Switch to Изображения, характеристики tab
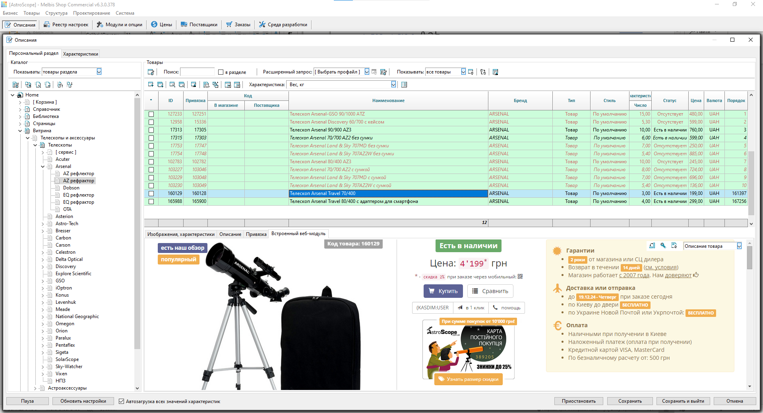 click(181, 234)
